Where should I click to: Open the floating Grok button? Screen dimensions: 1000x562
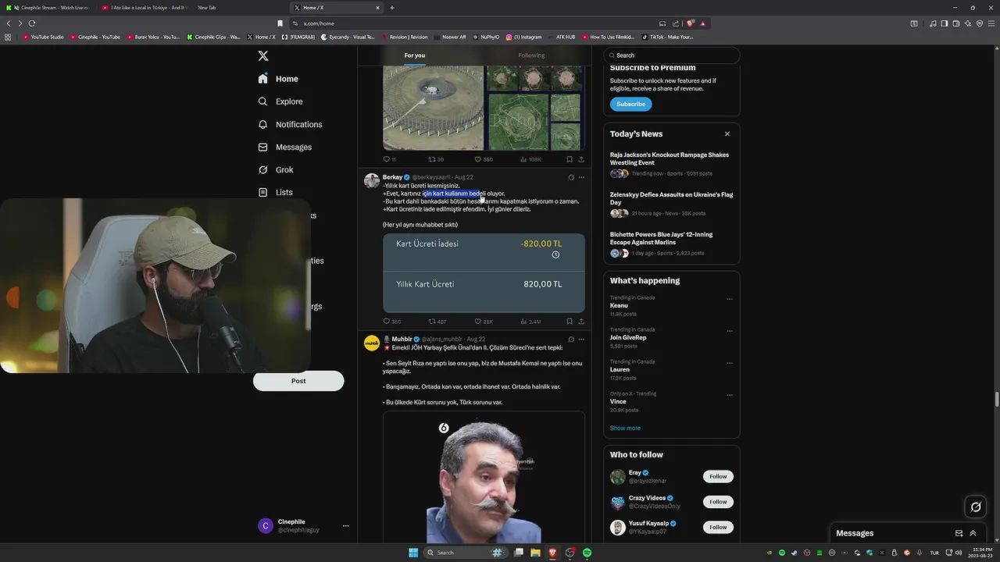pos(976,507)
